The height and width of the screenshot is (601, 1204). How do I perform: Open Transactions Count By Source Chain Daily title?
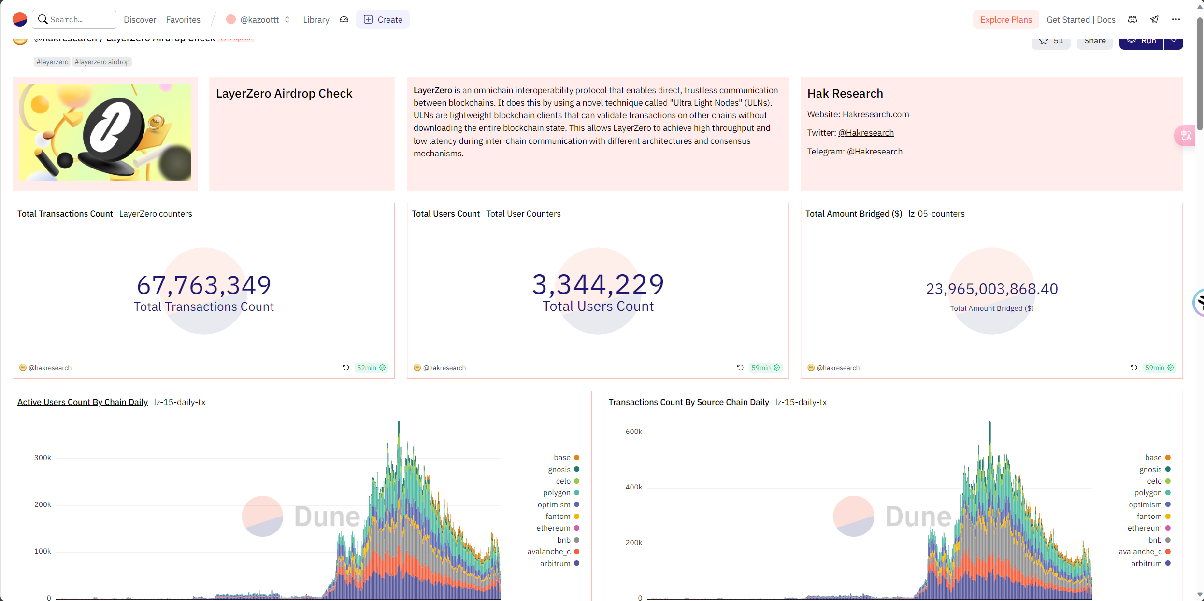tap(688, 402)
